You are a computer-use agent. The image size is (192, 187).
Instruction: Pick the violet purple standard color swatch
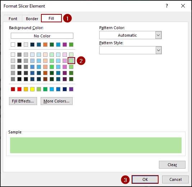[71, 89]
